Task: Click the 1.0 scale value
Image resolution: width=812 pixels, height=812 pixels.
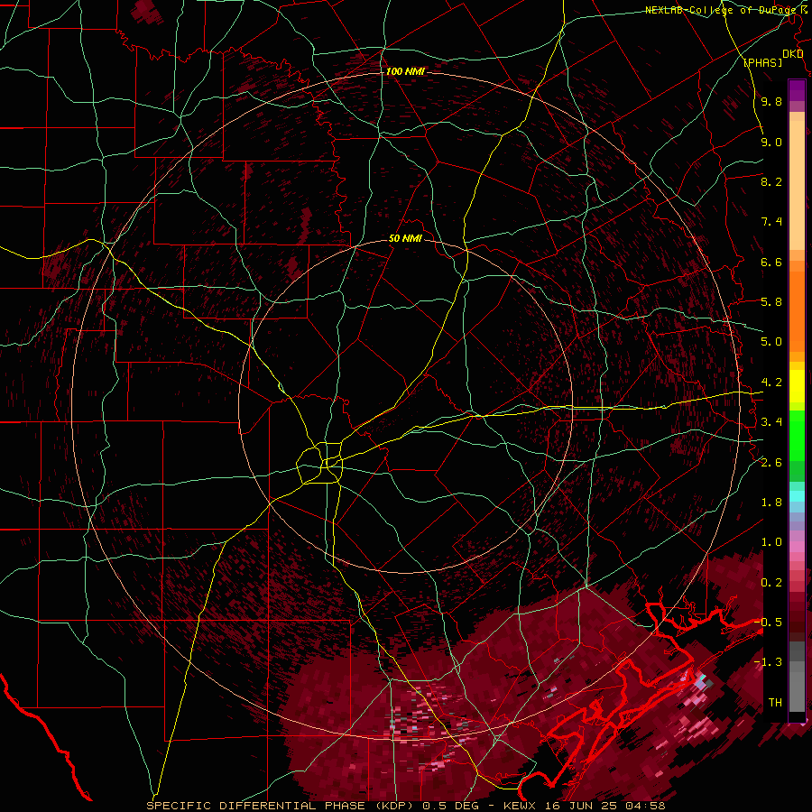Action: pyautogui.click(x=771, y=542)
